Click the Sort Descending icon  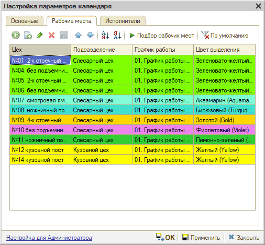(x=117, y=36)
